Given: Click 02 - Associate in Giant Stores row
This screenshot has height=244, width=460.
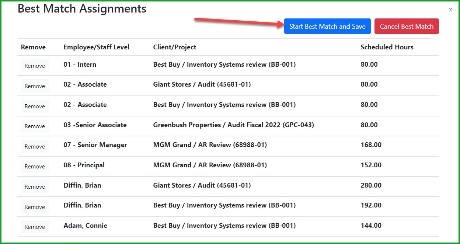Looking at the screenshot, I should pos(85,84).
